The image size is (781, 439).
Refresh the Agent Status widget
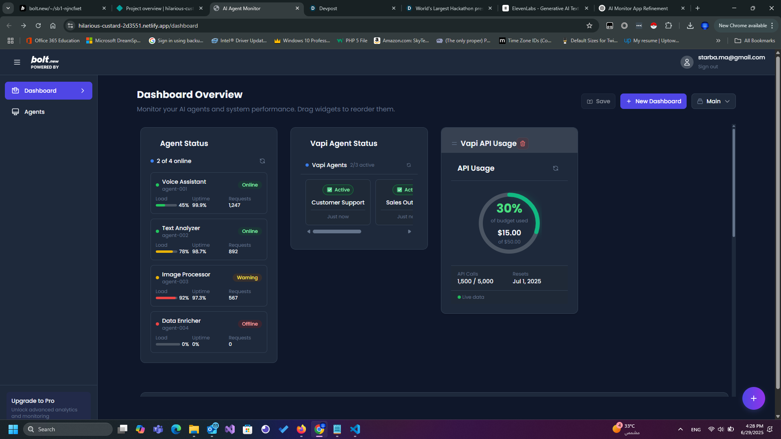coord(262,161)
